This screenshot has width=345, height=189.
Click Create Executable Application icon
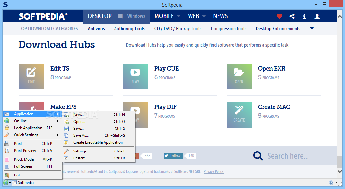point(66,142)
